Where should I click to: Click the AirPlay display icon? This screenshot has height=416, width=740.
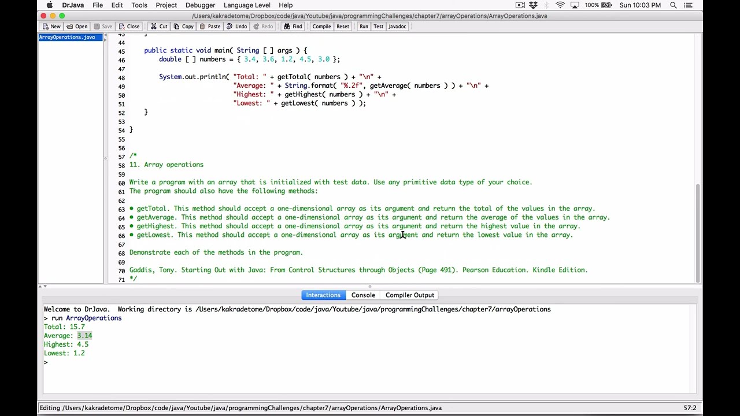[575, 5]
